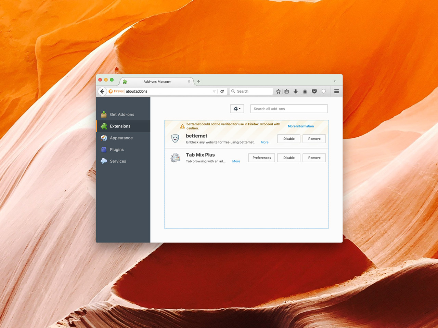
Task: Disable the Tab Mix Plus extension
Action: click(x=289, y=158)
